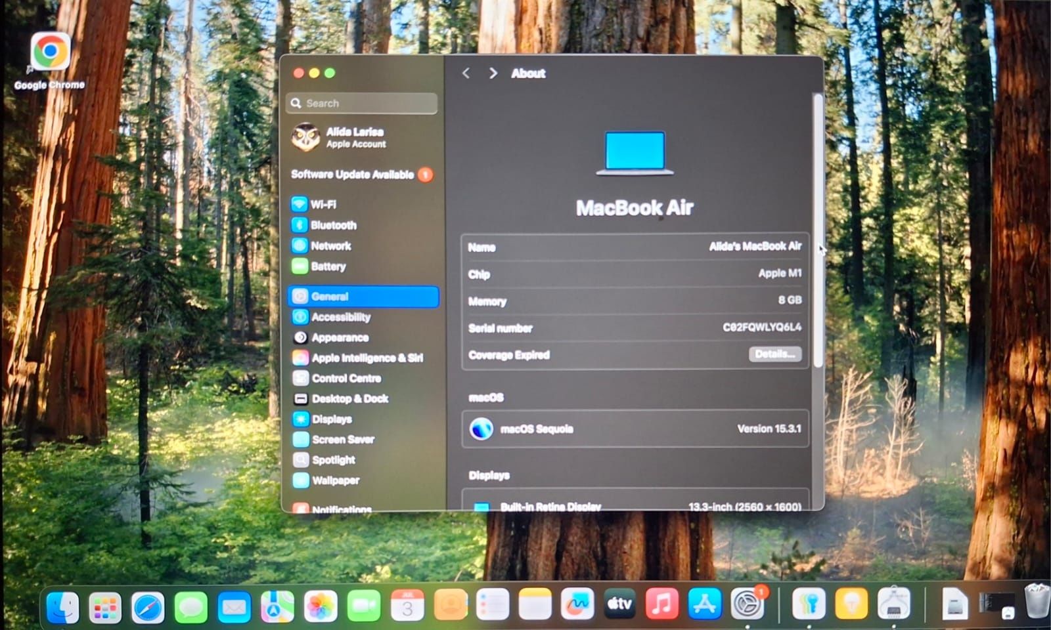Open Messages app in the dock
Screen dimensions: 1051x630
pos(191,607)
